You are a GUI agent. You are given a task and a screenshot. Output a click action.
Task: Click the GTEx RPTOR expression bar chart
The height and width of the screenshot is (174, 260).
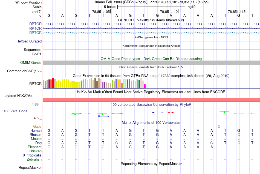coord(94,83)
